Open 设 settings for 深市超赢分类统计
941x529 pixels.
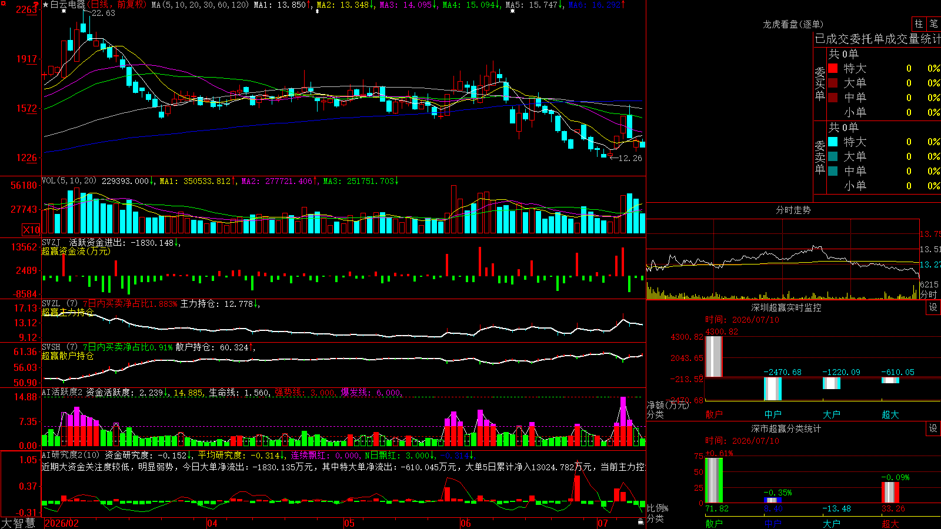(x=933, y=428)
